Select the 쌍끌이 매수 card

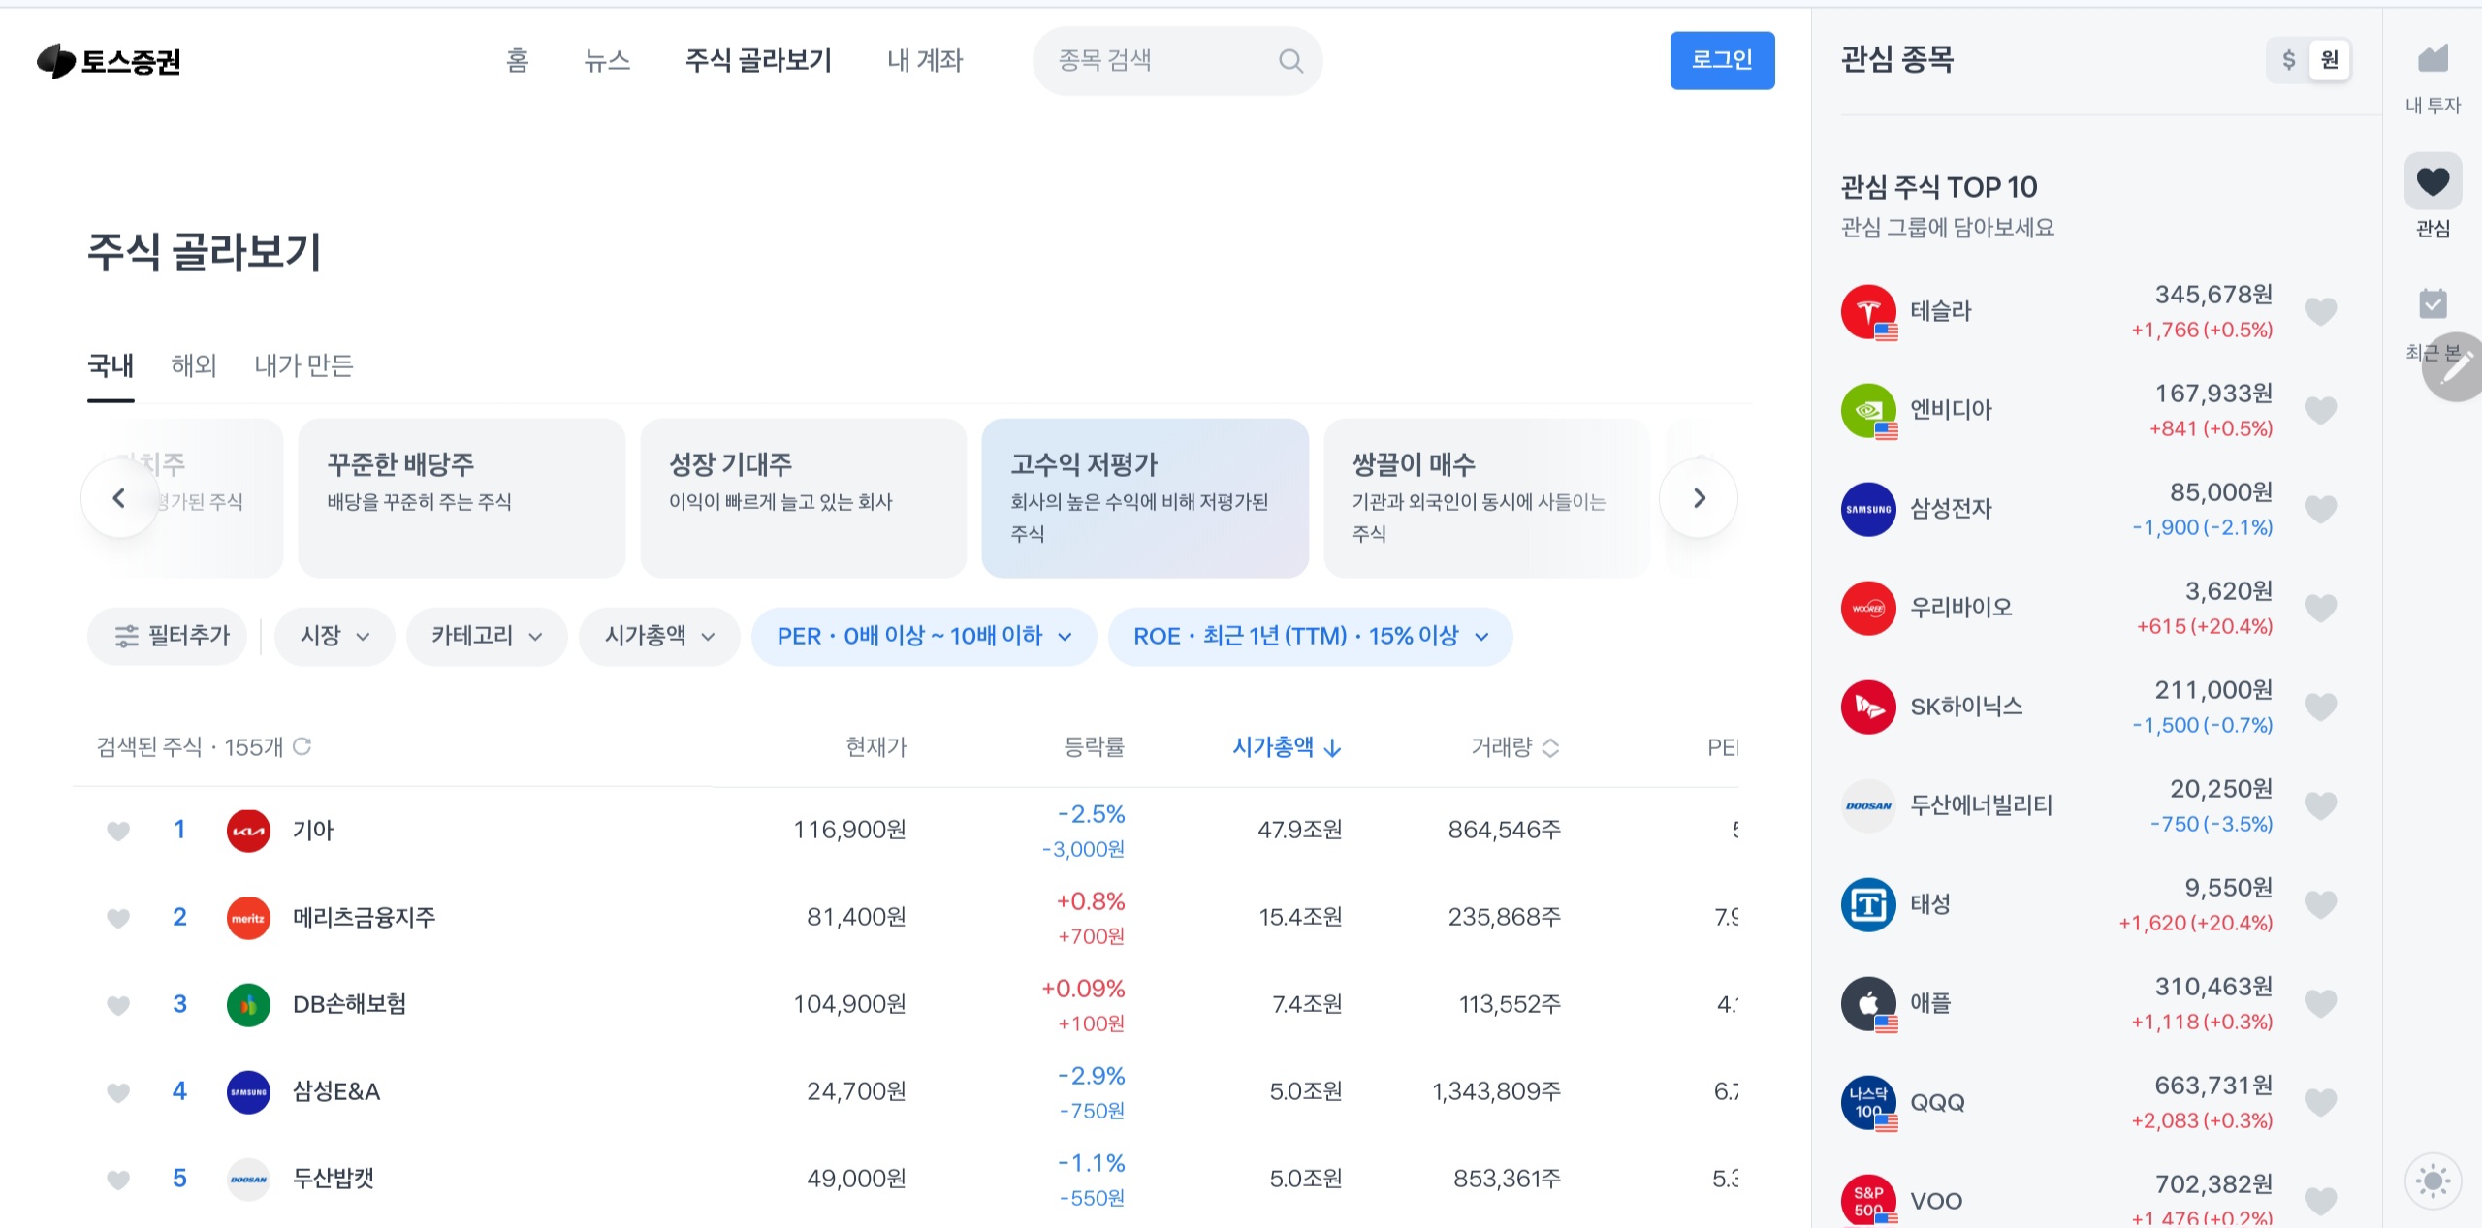(x=1486, y=498)
